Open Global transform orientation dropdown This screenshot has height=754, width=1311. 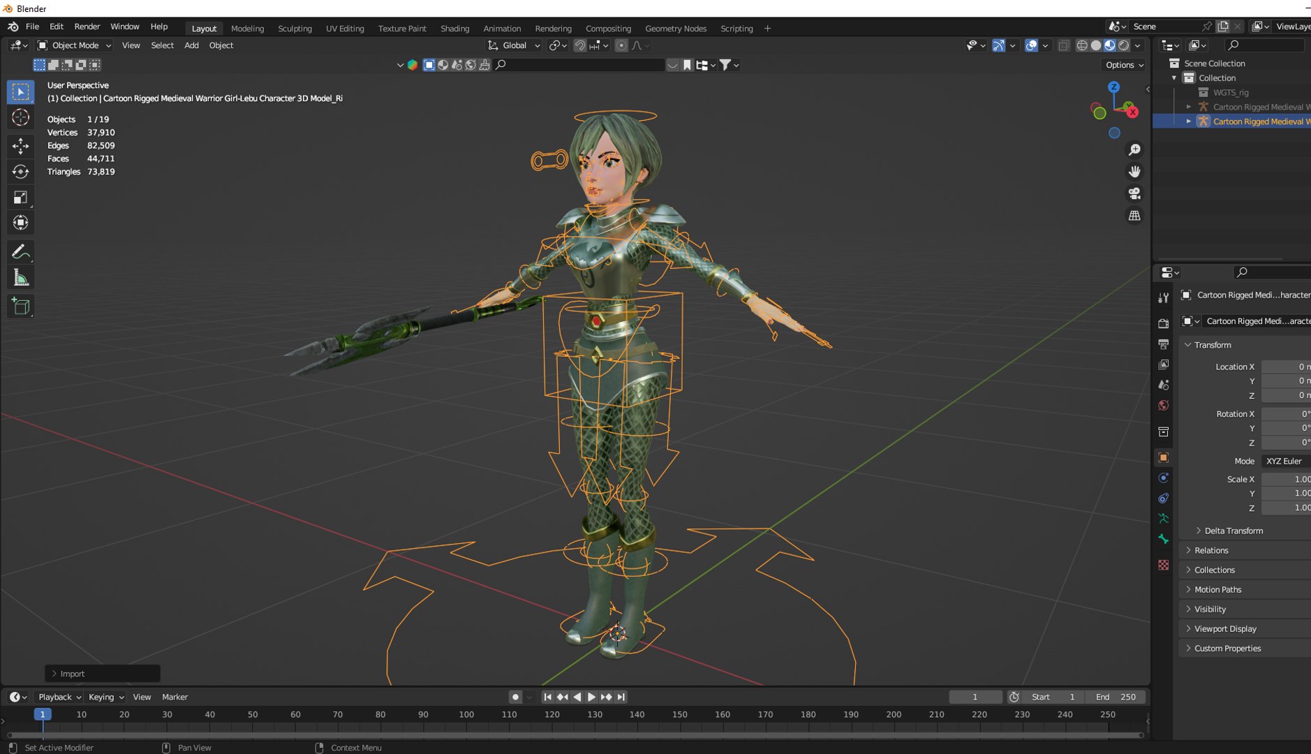(x=514, y=45)
